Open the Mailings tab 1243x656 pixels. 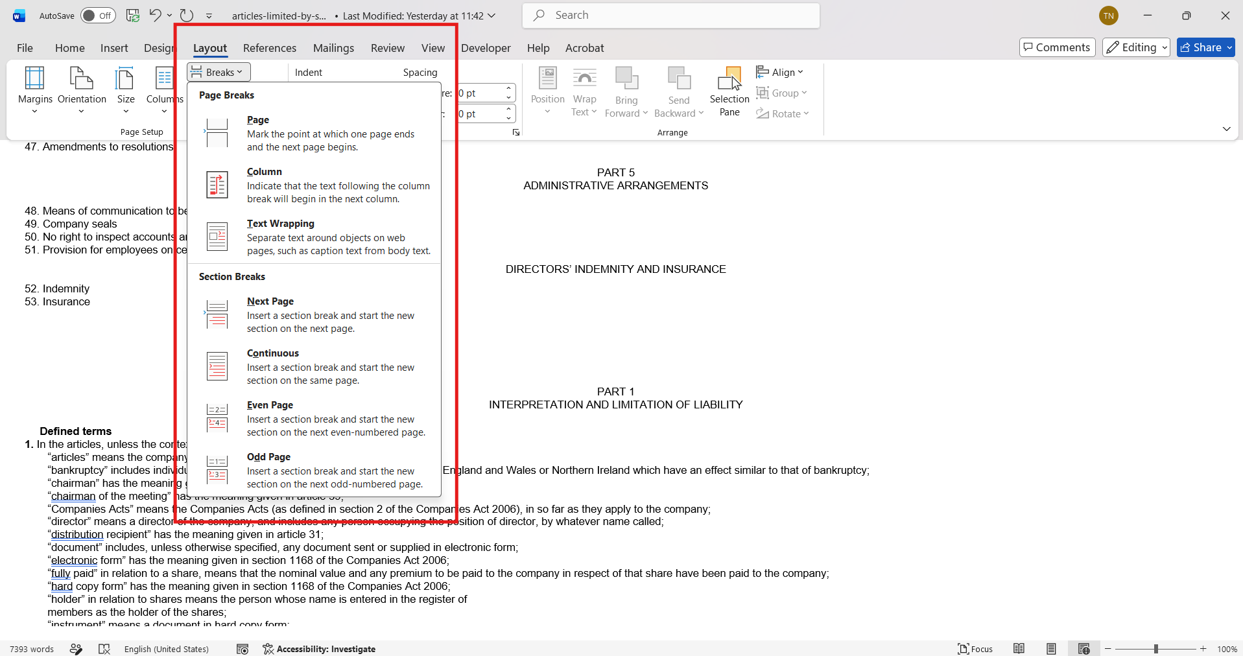tap(333, 48)
